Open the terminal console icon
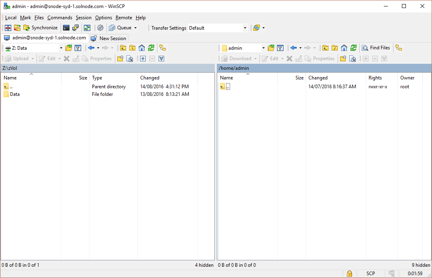Screen dimensions: 432x278 click(x=66, y=28)
